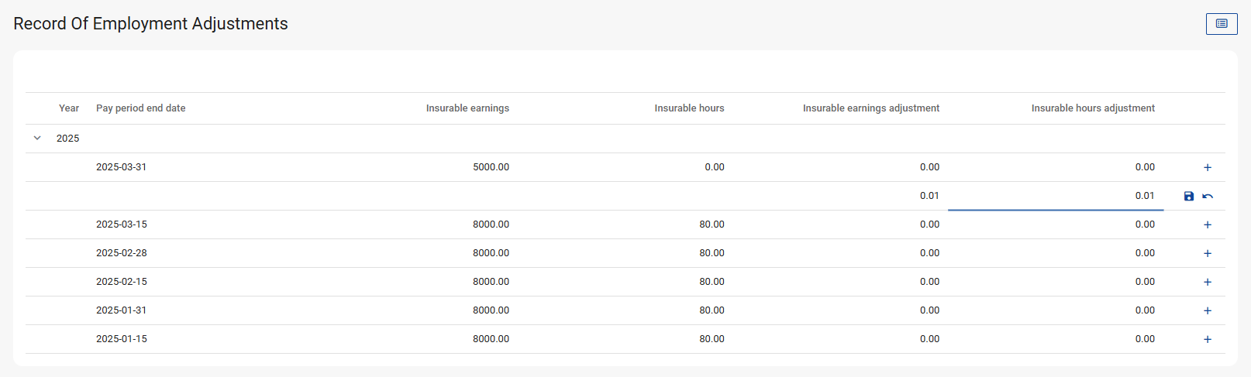Add adjustment for 2025-02-15 pay period

[x=1207, y=283]
